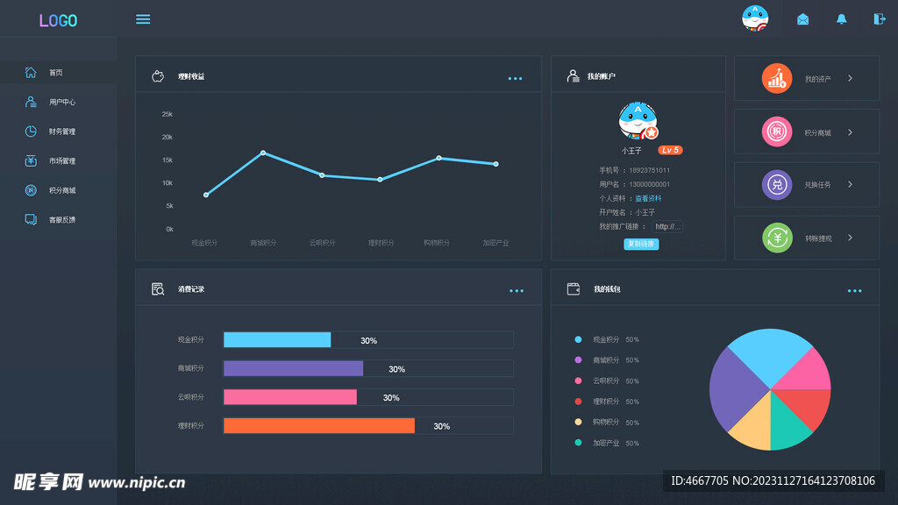898x505 pixels.
Task: Click the 查看资料 link
Action: point(648,199)
